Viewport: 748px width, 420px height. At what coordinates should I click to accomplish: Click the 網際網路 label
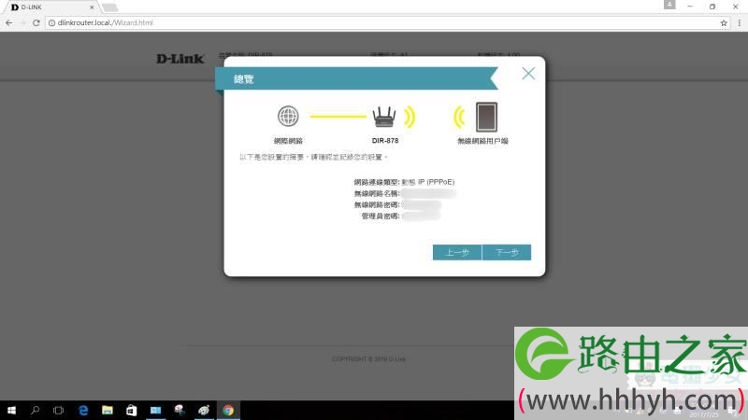click(288, 141)
